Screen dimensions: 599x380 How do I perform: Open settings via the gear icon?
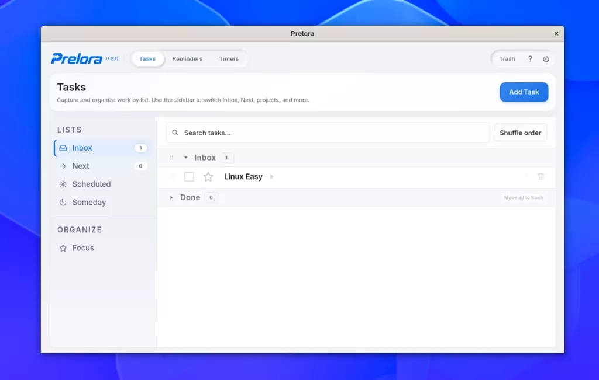pos(546,59)
